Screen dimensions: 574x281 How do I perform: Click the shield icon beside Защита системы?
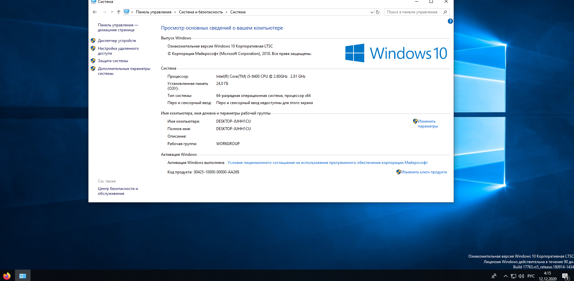(x=93, y=61)
